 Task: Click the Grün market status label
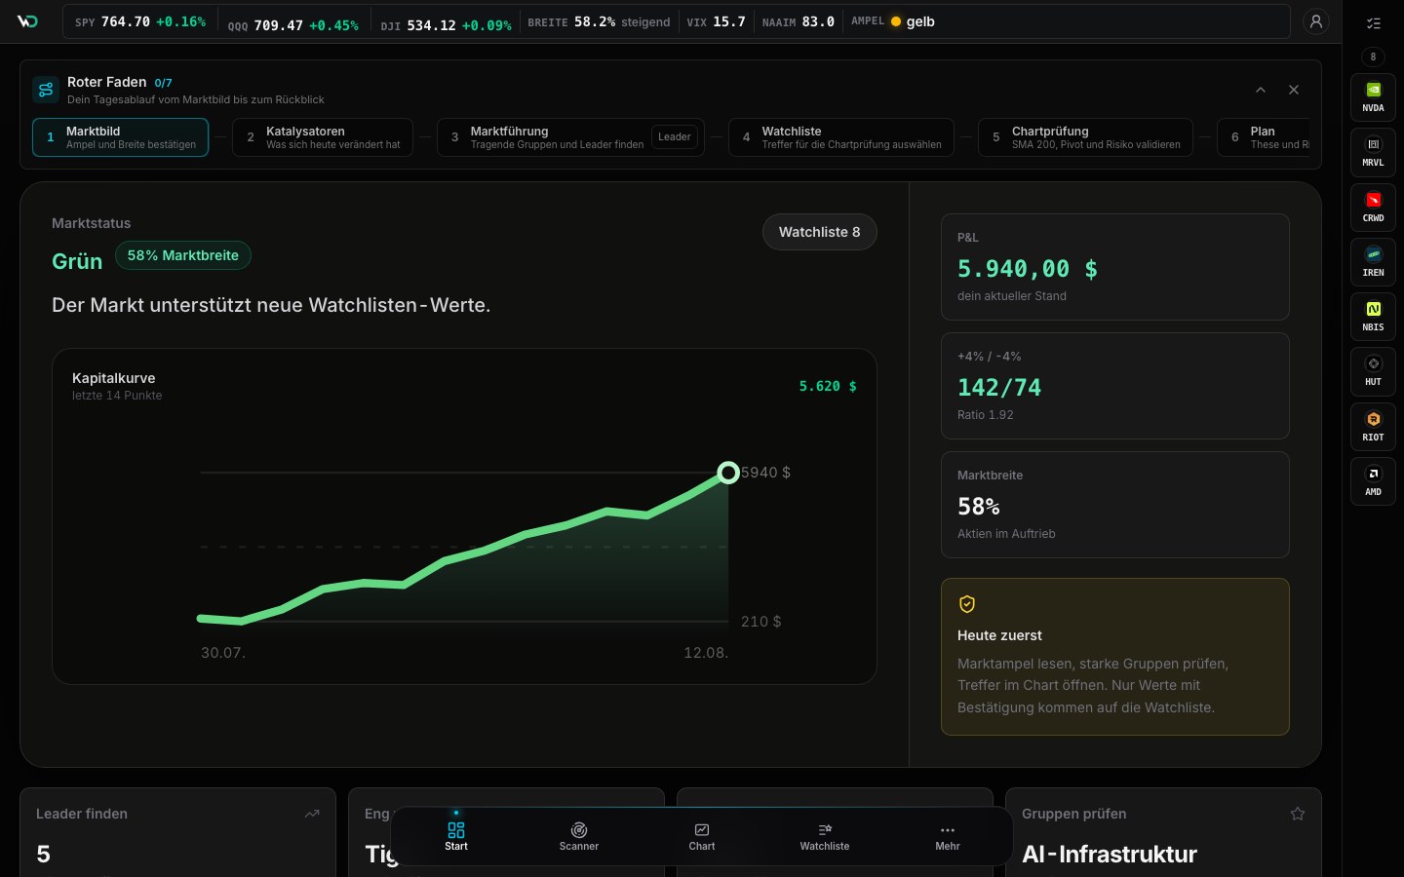77,261
